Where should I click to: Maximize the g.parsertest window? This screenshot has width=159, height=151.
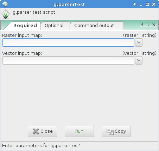click(x=147, y=4)
